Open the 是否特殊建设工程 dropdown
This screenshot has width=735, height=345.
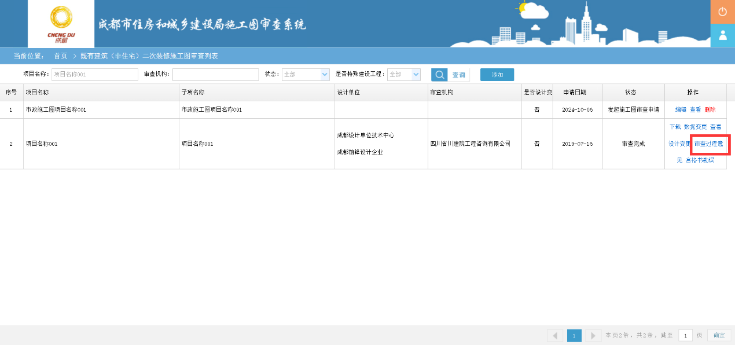(404, 74)
